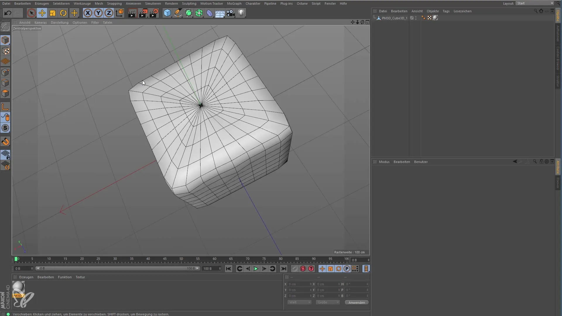Select the Live Selection tool
Image resolution: width=562 pixels, height=316 pixels.
[31, 13]
